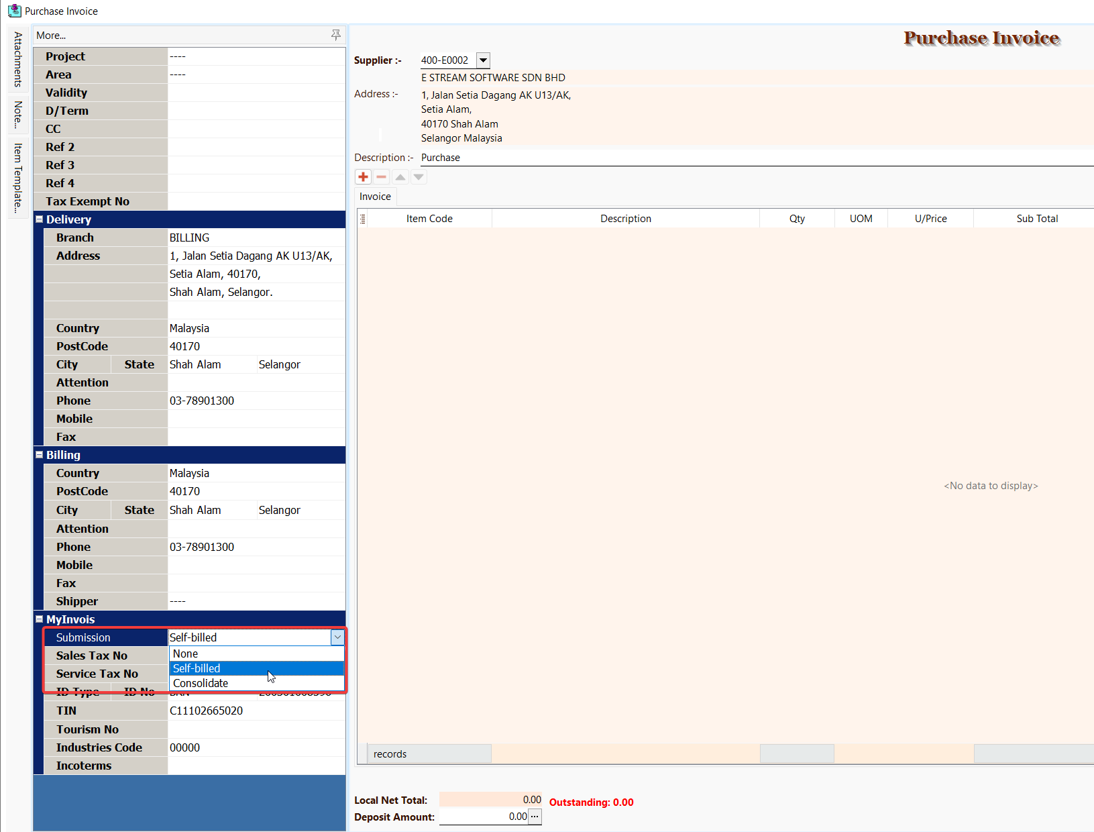Screen dimensions: 1094x832
Task: Click the red minus delete row icon
Action: pyautogui.click(x=382, y=177)
